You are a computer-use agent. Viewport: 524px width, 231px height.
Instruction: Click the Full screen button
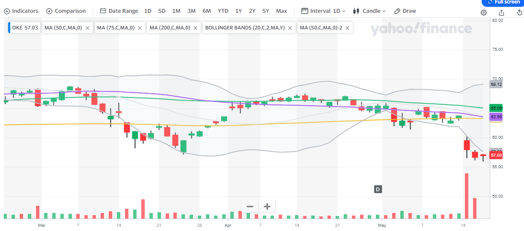(503, 2)
